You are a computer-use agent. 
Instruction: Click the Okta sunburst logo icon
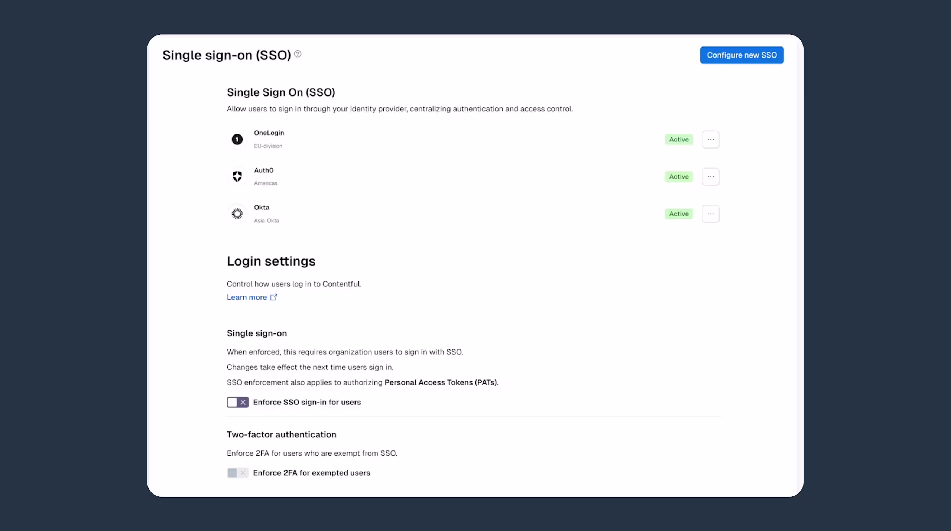click(x=237, y=214)
